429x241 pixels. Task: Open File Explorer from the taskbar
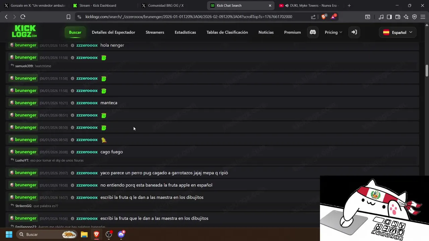(x=84, y=234)
